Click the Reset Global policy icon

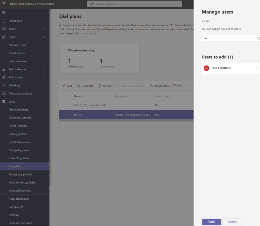[118, 86]
